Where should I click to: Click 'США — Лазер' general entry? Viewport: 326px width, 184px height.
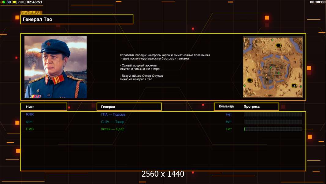pos(113,122)
